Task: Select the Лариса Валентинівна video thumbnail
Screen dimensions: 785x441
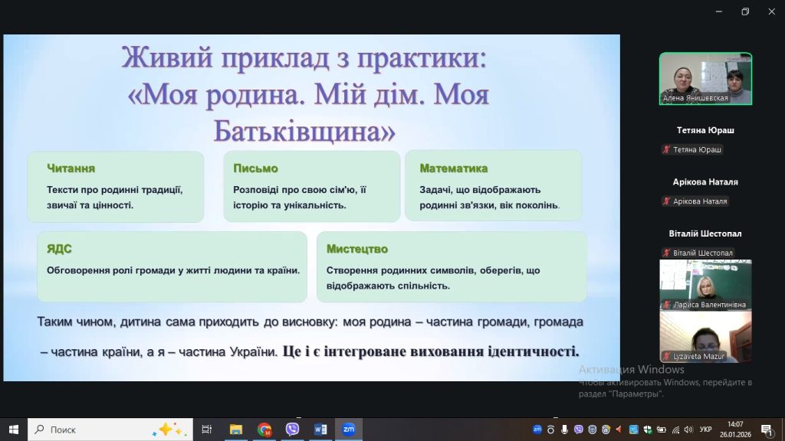Action: coord(705,284)
